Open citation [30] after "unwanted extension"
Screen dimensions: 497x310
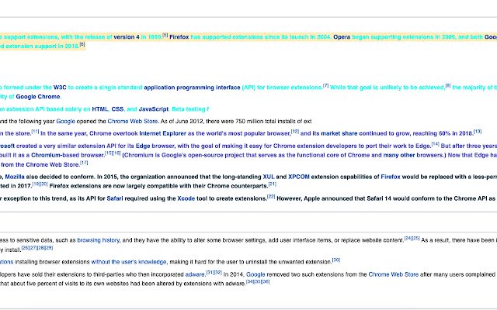coord(336,260)
